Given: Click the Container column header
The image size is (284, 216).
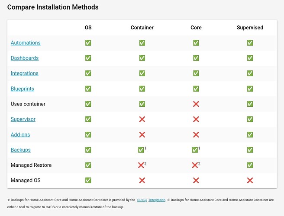Looking at the screenshot, I should pos(142,28).
